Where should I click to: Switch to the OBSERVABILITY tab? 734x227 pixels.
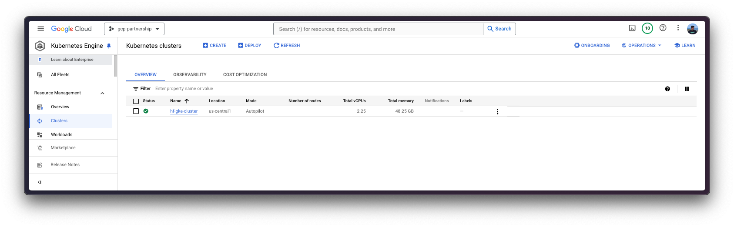point(190,75)
